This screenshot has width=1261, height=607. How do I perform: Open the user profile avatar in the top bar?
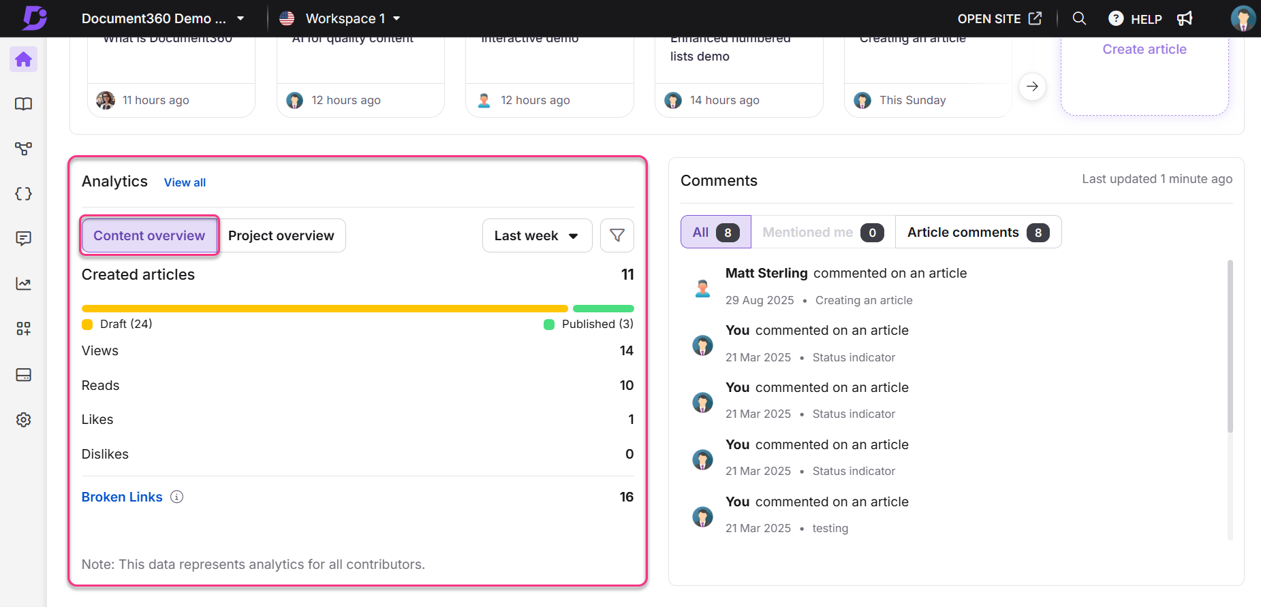point(1243,18)
